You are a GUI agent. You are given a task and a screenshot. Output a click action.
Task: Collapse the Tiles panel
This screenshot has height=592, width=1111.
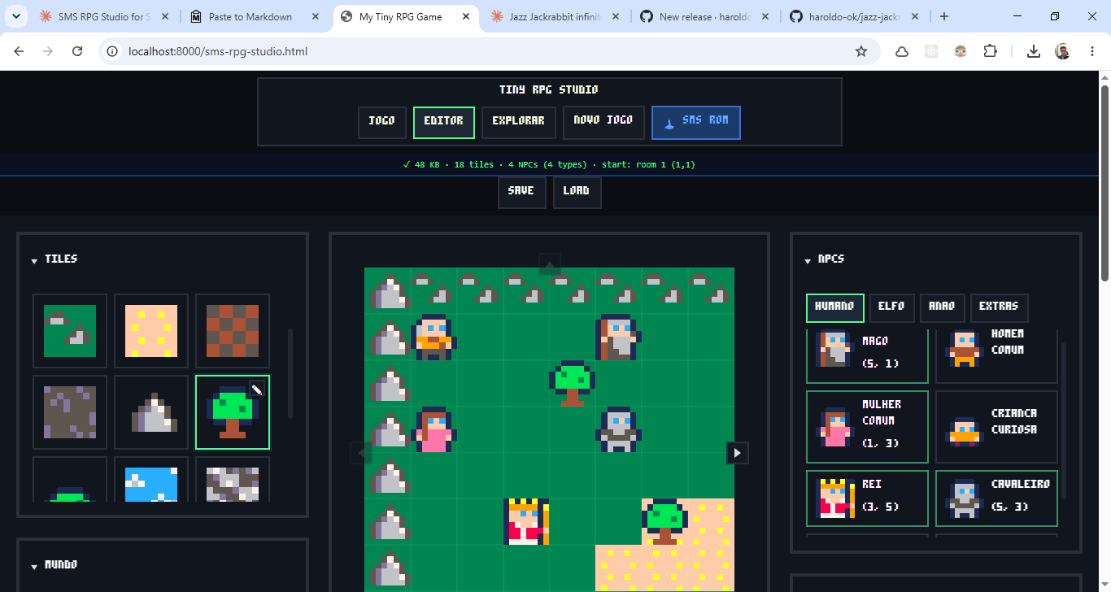coord(34,260)
